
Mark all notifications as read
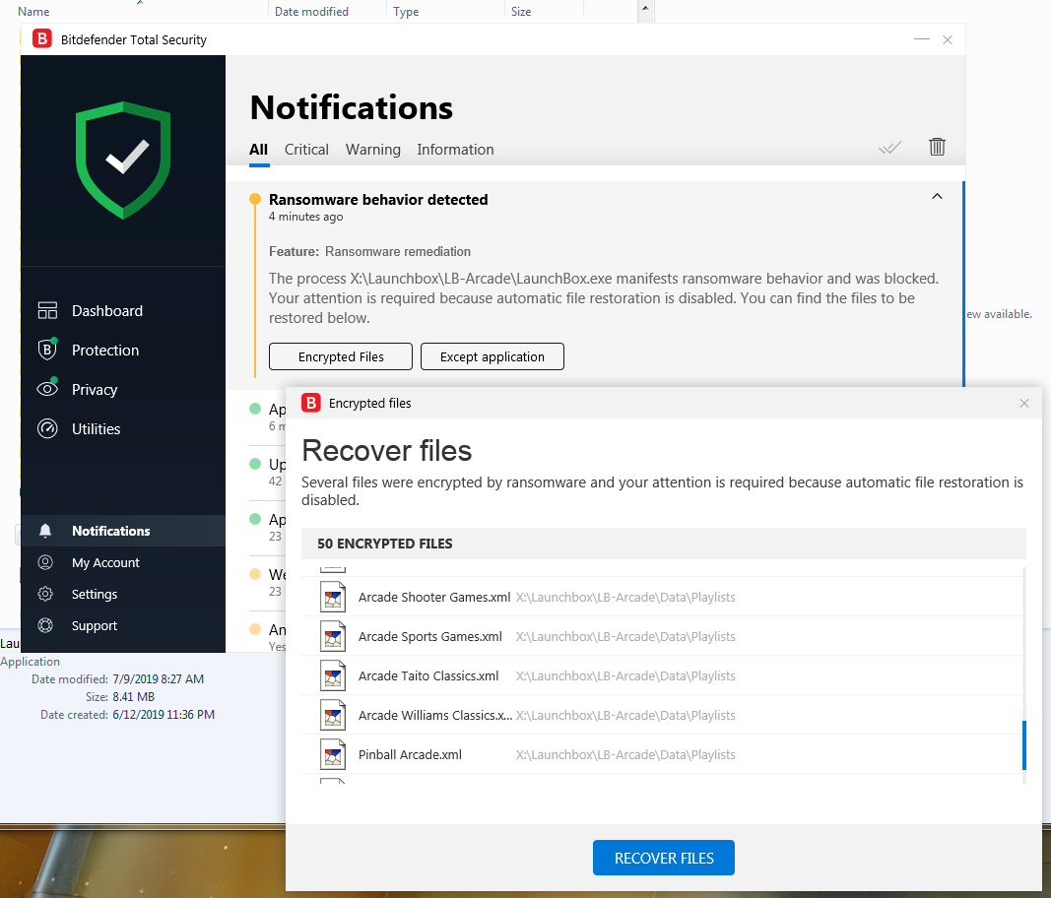[x=889, y=148]
